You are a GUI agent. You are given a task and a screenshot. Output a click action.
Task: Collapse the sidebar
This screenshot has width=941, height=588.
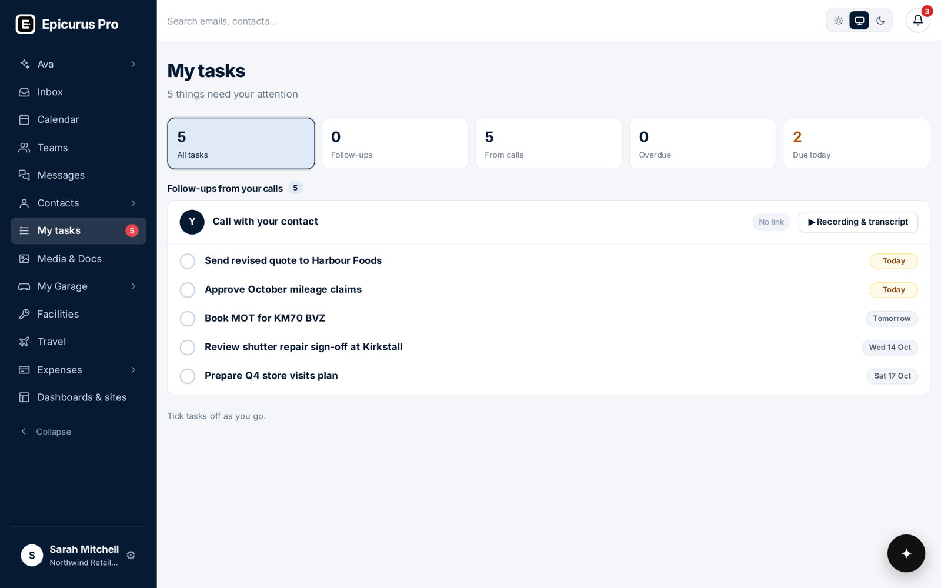(46, 432)
